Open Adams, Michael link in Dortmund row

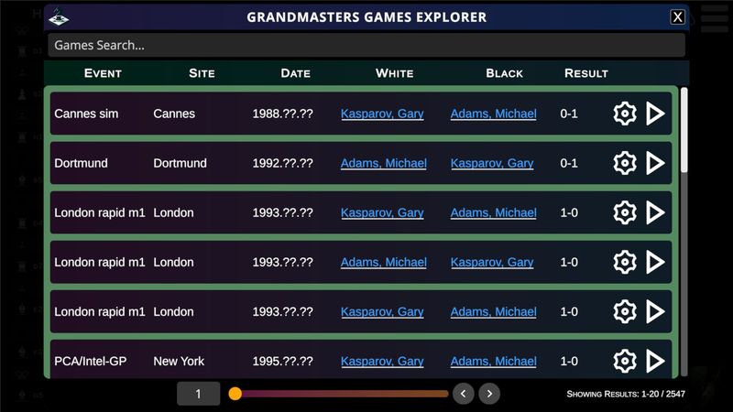[383, 164]
